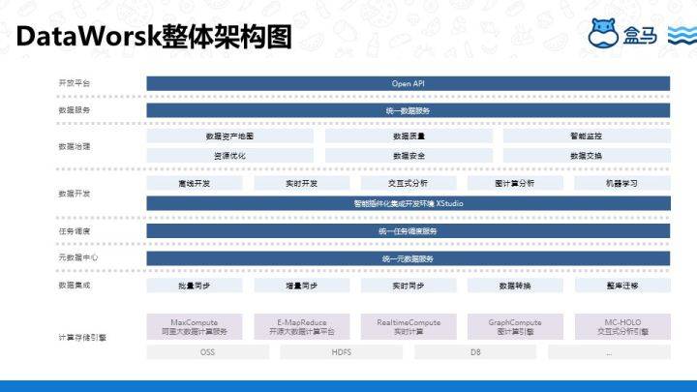Click the 智能监控 block
Screen dimensions: 697x392
pos(586,136)
